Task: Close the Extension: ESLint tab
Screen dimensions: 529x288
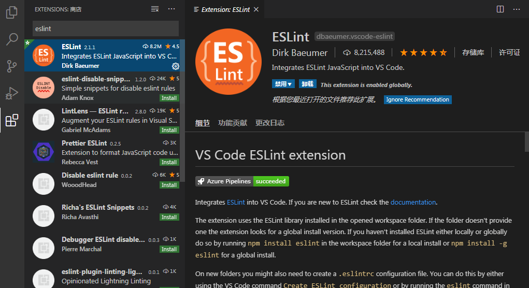Action: pyautogui.click(x=256, y=9)
